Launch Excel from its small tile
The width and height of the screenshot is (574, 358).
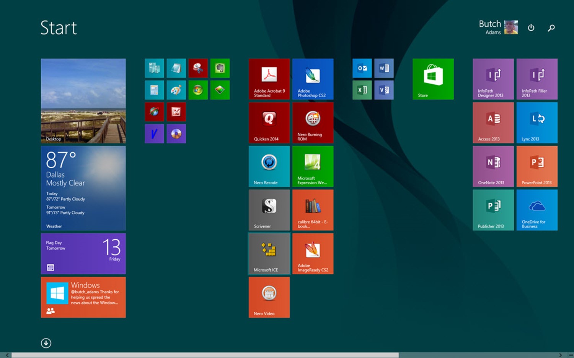[x=362, y=90]
